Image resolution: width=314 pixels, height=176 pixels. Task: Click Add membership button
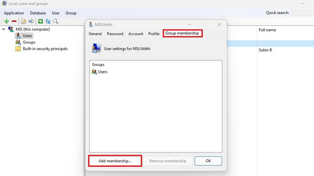(x=115, y=161)
